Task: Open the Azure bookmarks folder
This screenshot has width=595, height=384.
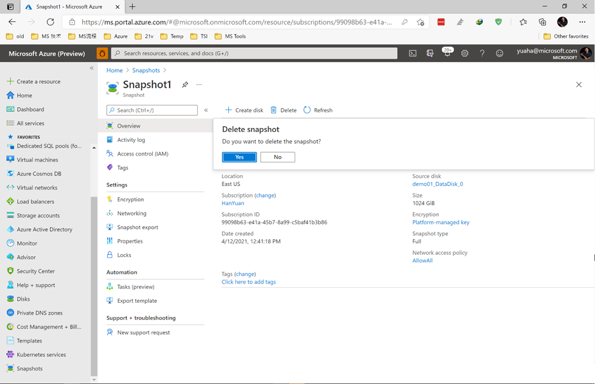Action: click(116, 36)
